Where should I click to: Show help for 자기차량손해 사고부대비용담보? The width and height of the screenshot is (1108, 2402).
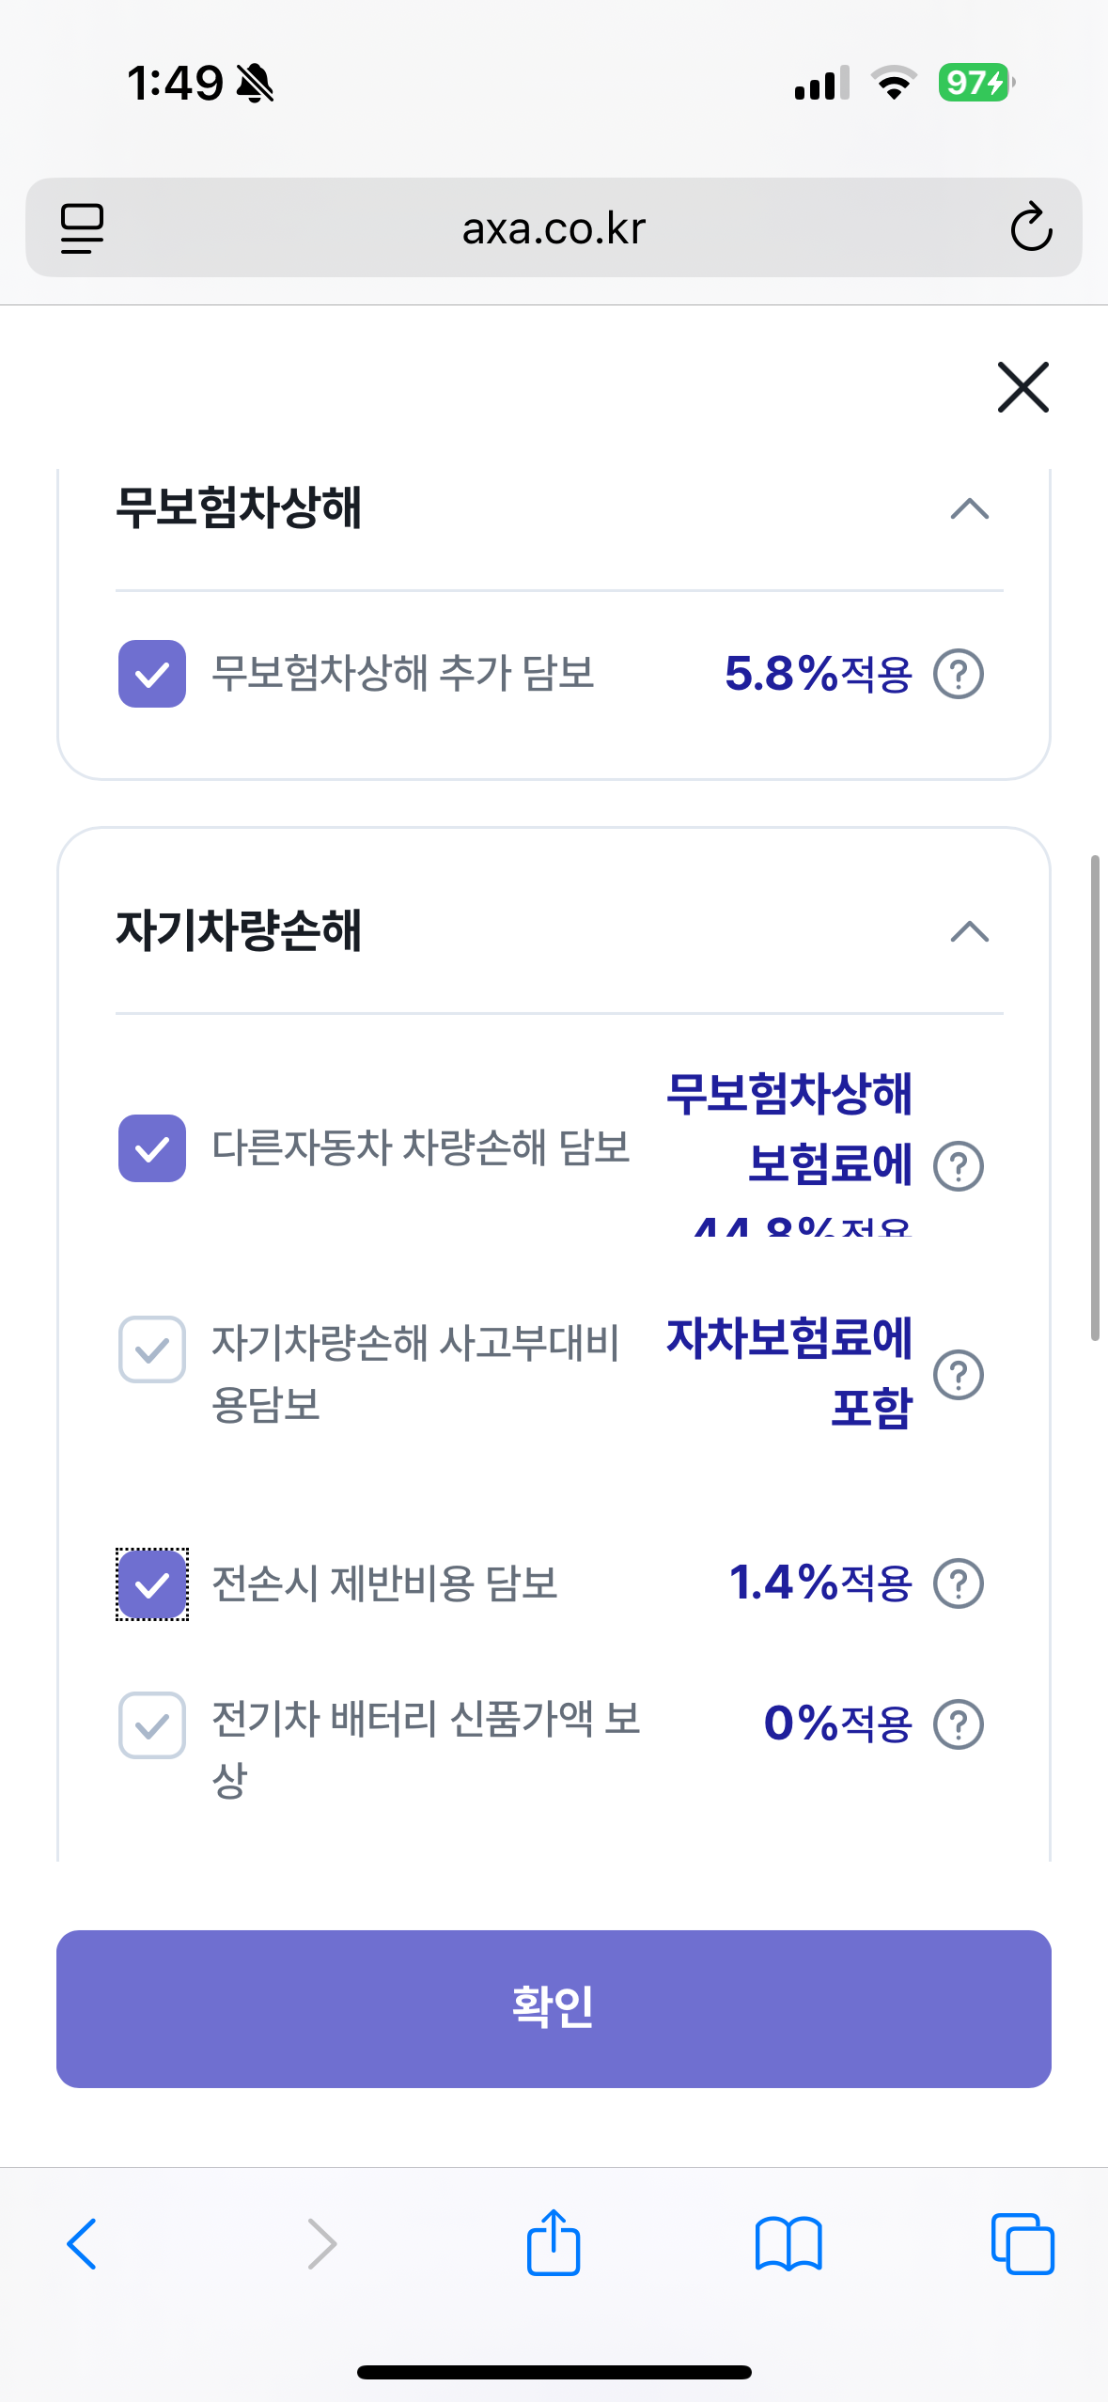958,1375
